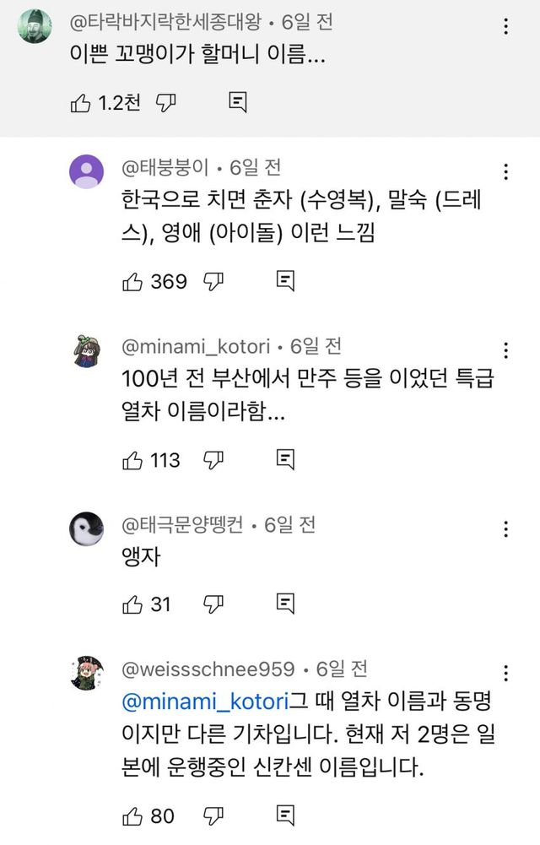Dislike @태붕붕이's reply
Screen dimensions: 540x845
pyautogui.click(x=214, y=281)
